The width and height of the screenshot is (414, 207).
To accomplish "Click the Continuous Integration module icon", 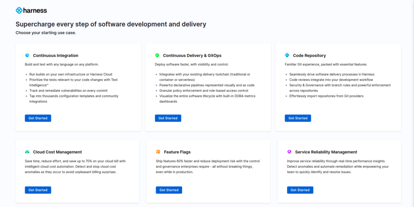I will pyautogui.click(x=27, y=55).
